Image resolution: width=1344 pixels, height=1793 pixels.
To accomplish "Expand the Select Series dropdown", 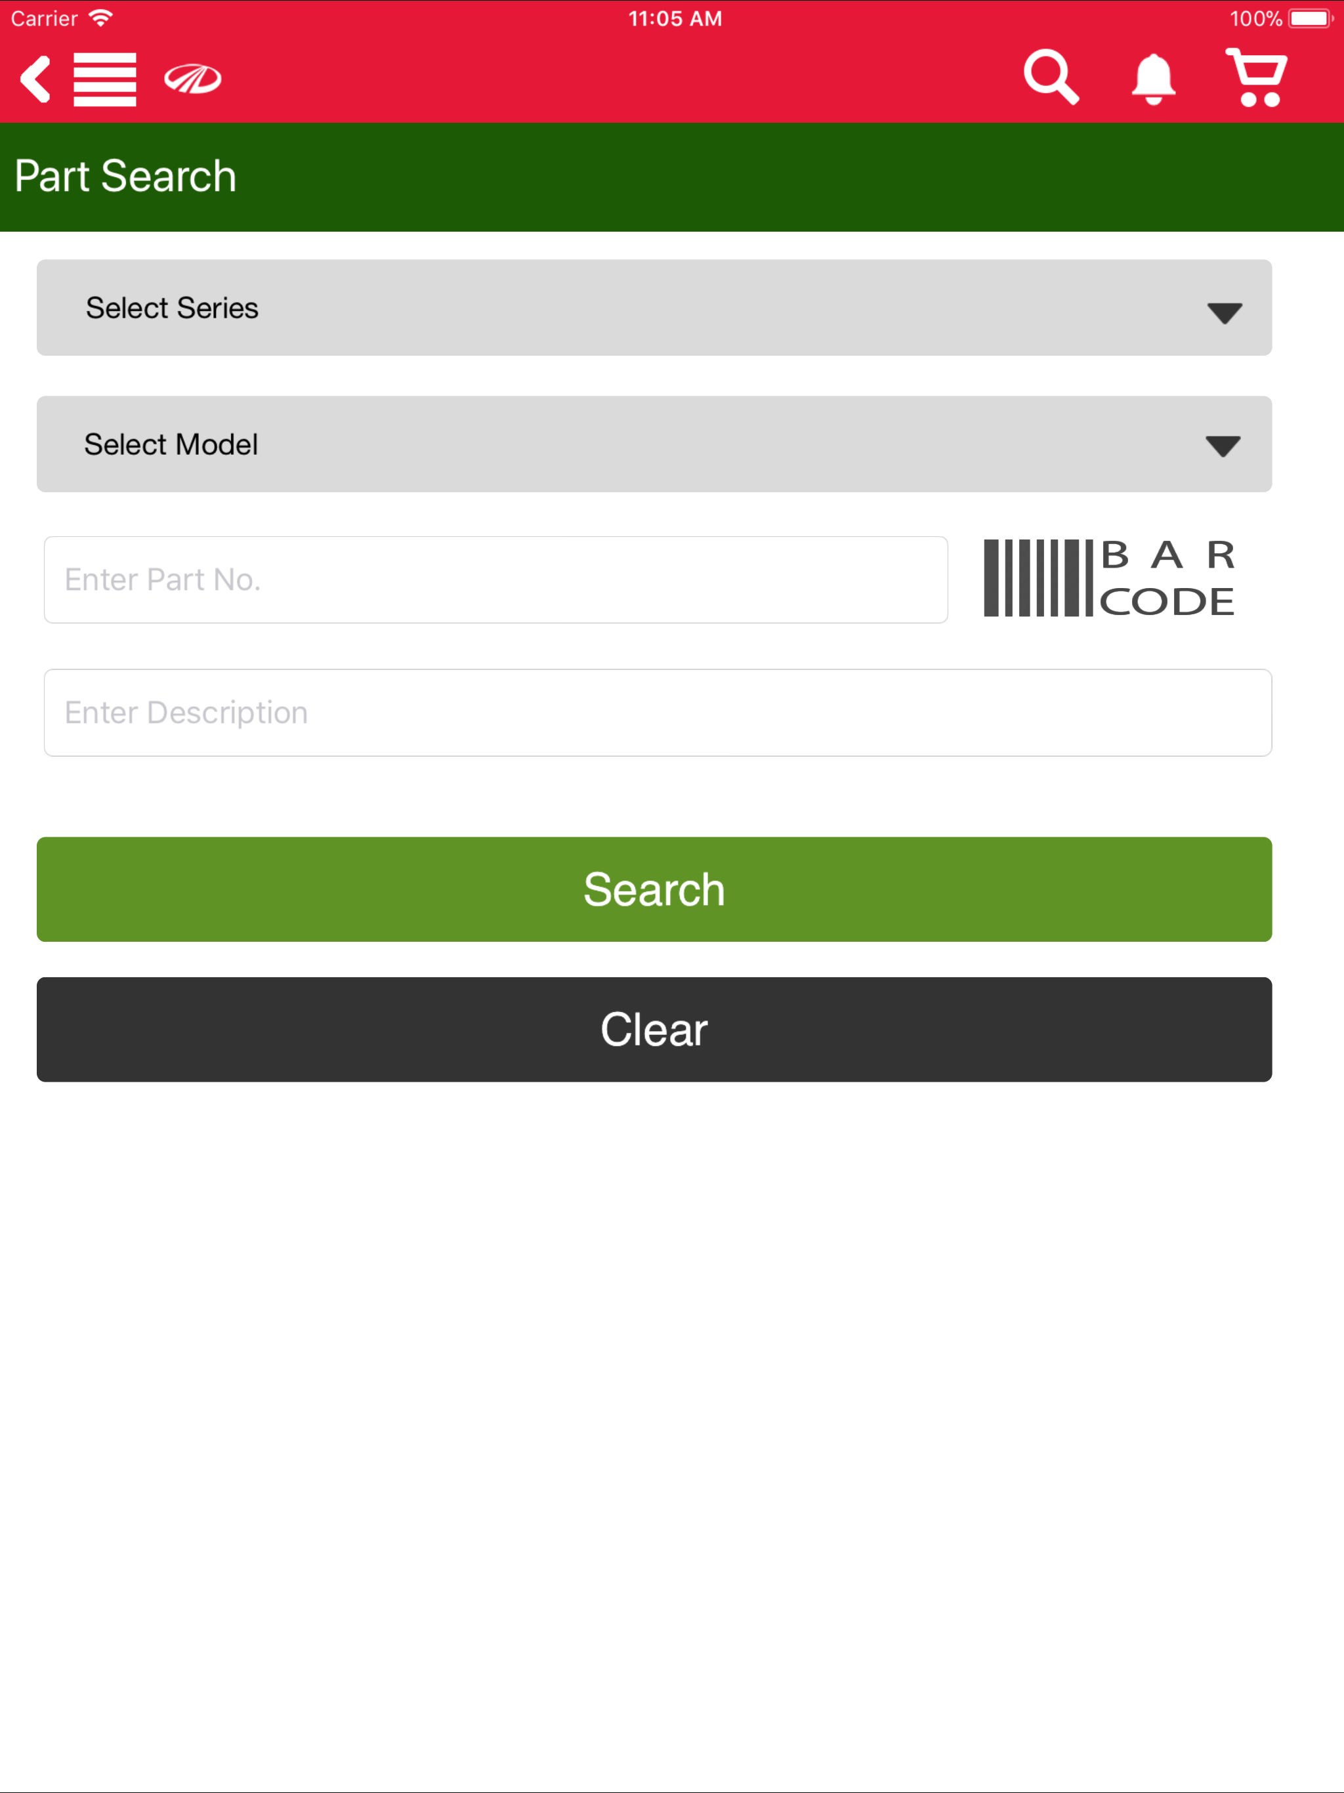I will (x=654, y=307).
